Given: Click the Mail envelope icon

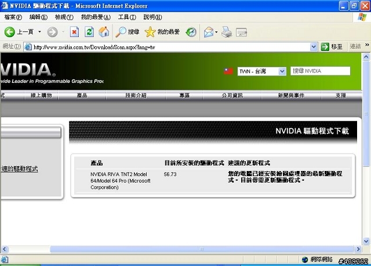Looking at the screenshot, I should [209, 32].
